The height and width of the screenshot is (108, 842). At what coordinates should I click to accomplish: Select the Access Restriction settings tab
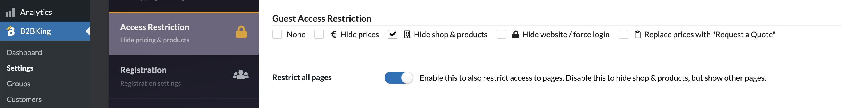pos(184,33)
